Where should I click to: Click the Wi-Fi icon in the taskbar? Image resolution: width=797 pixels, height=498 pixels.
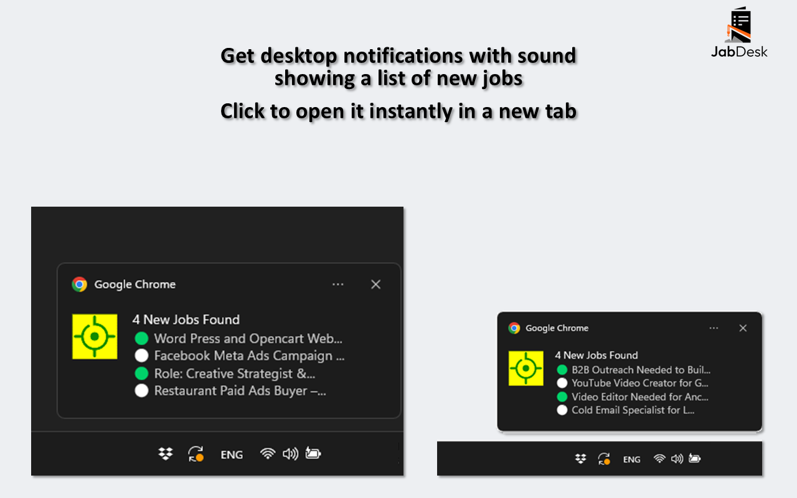[x=267, y=454]
